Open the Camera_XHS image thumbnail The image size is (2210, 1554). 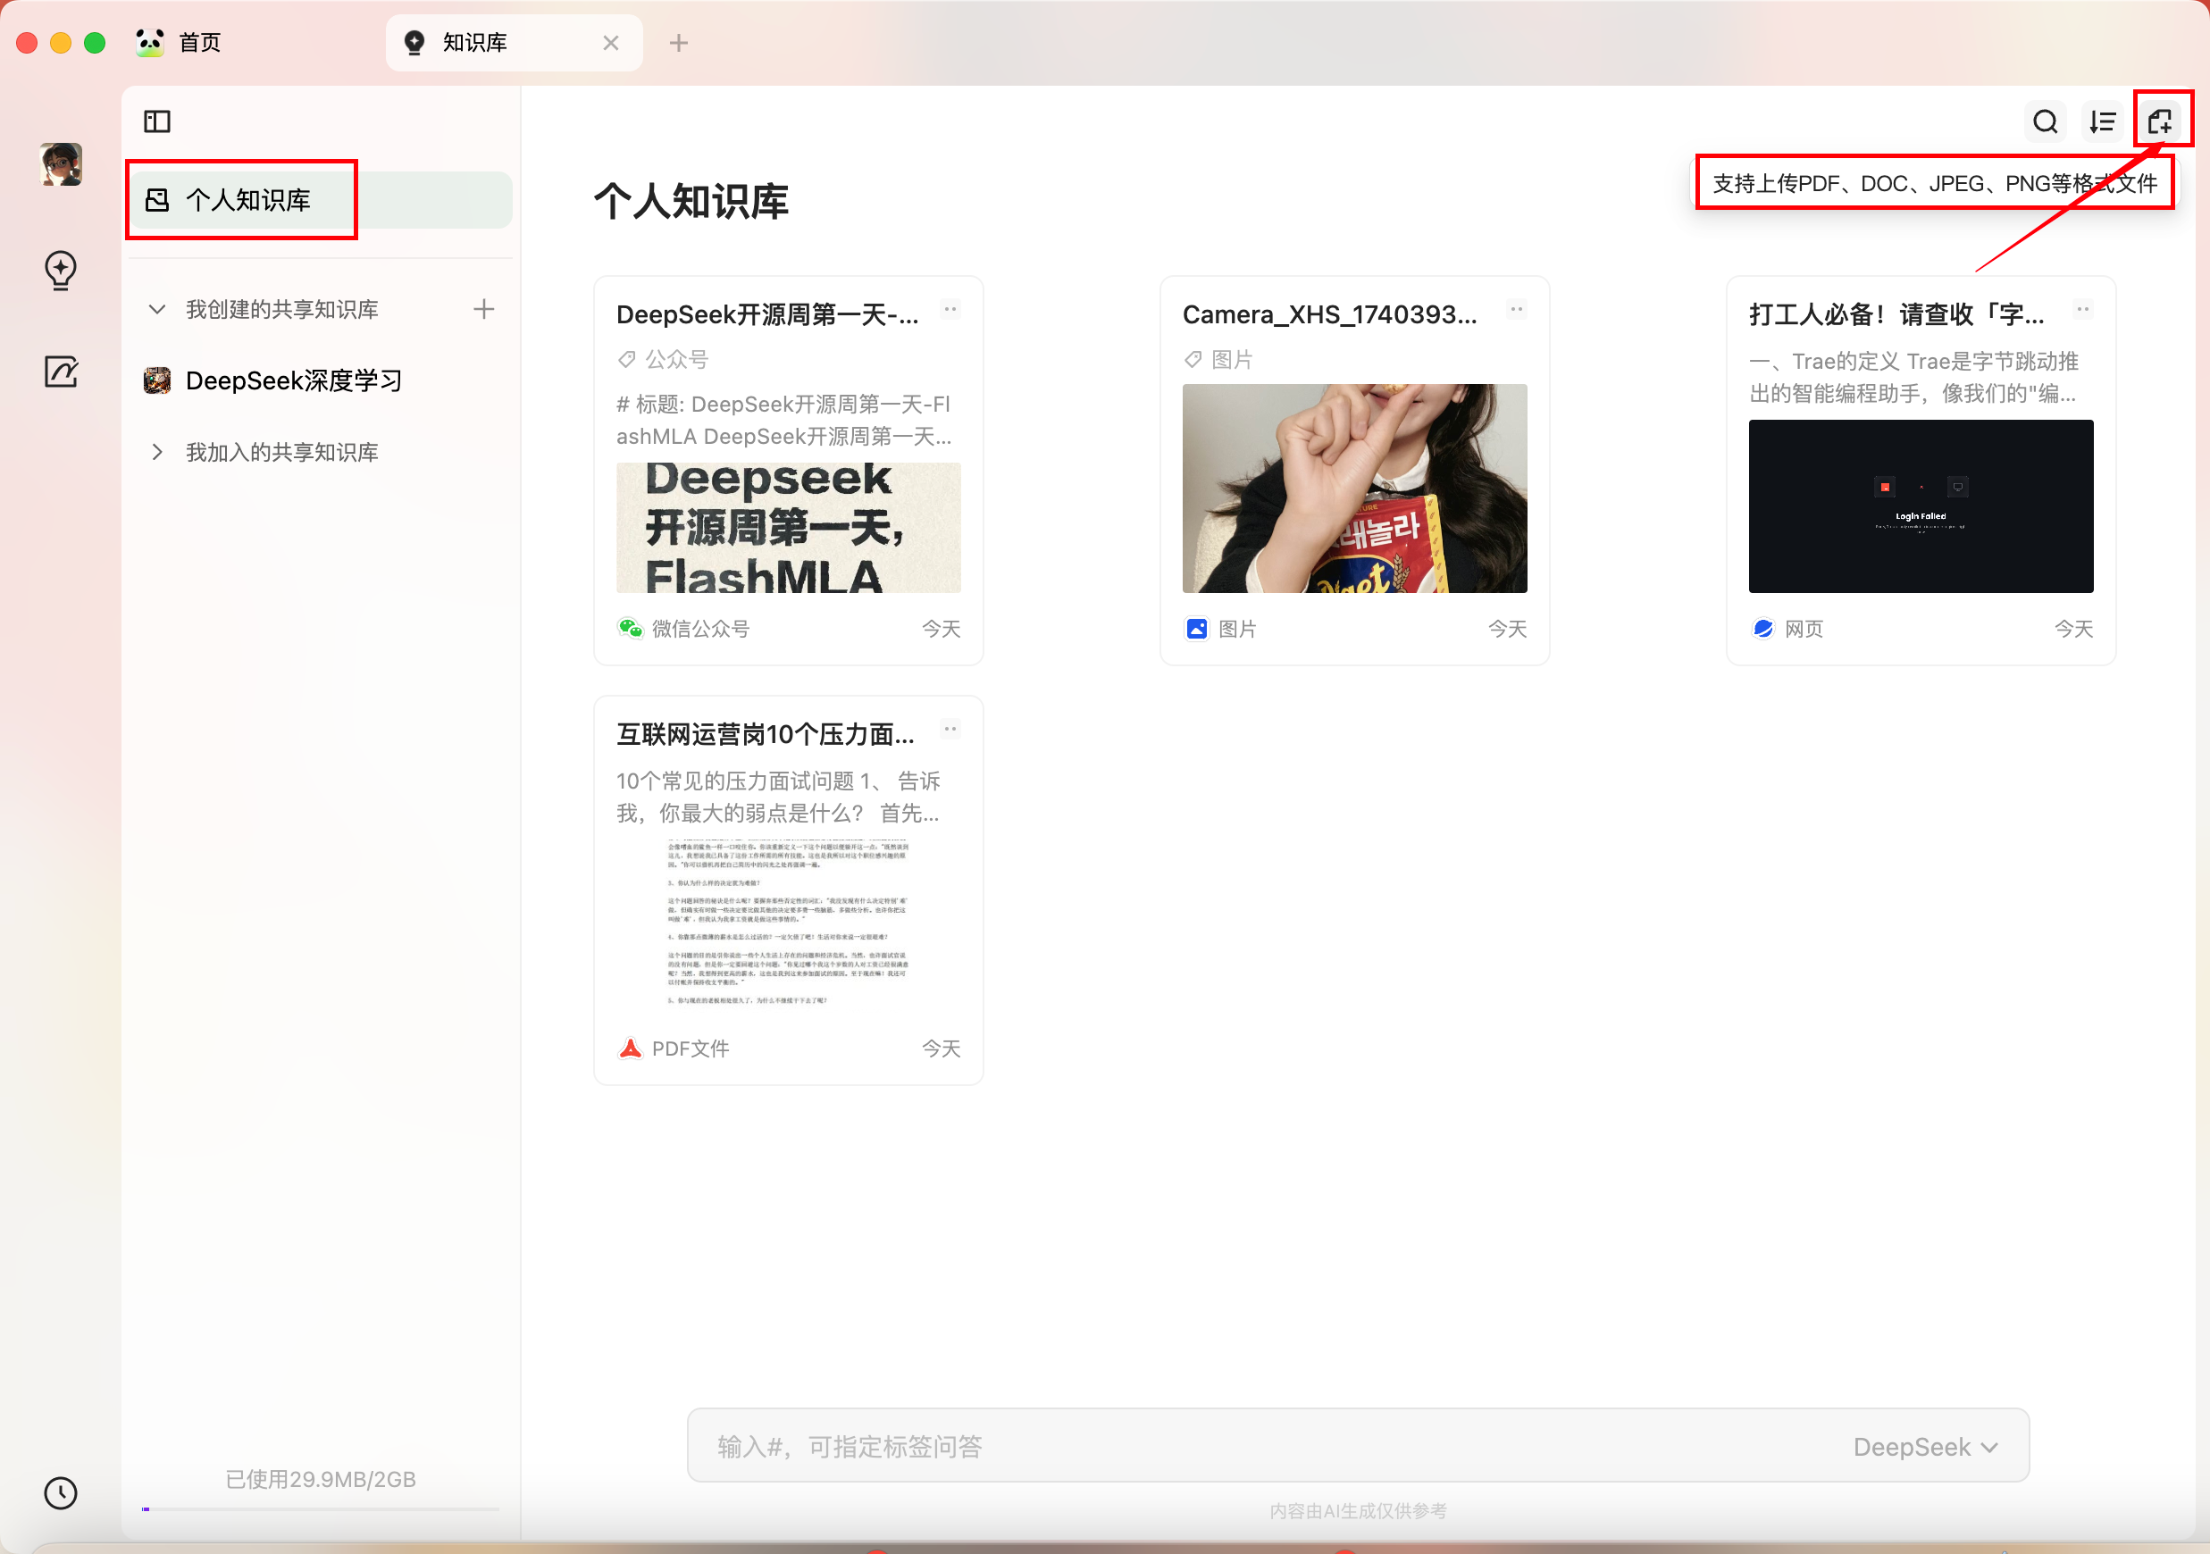point(1353,488)
